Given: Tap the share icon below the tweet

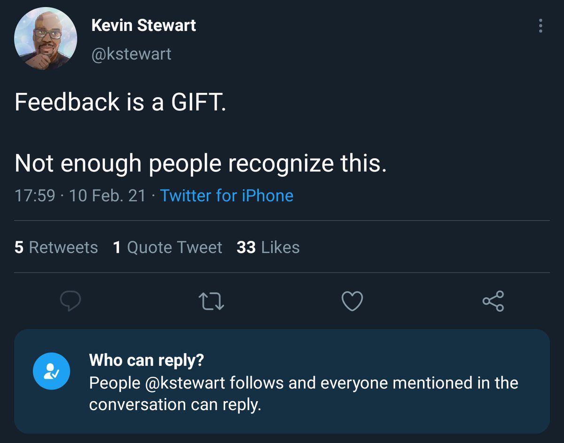Looking at the screenshot, I should coord(493,301).
